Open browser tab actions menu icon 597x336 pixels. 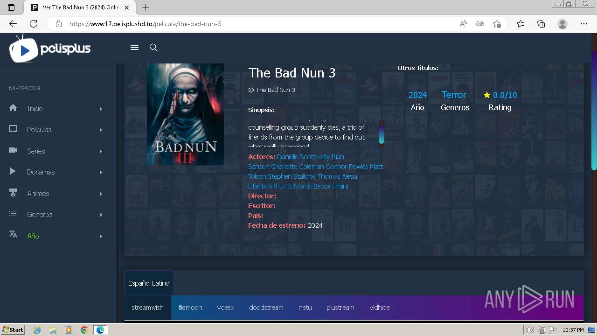coord(11,7)
